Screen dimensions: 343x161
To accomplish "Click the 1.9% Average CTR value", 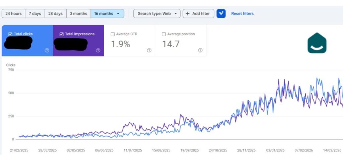I will tap(121, 44).
